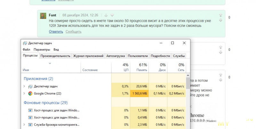Screen dimensions: 256x129
Task: Sort by the ЦП 4% column header
Action: click(x=121, y=67)
